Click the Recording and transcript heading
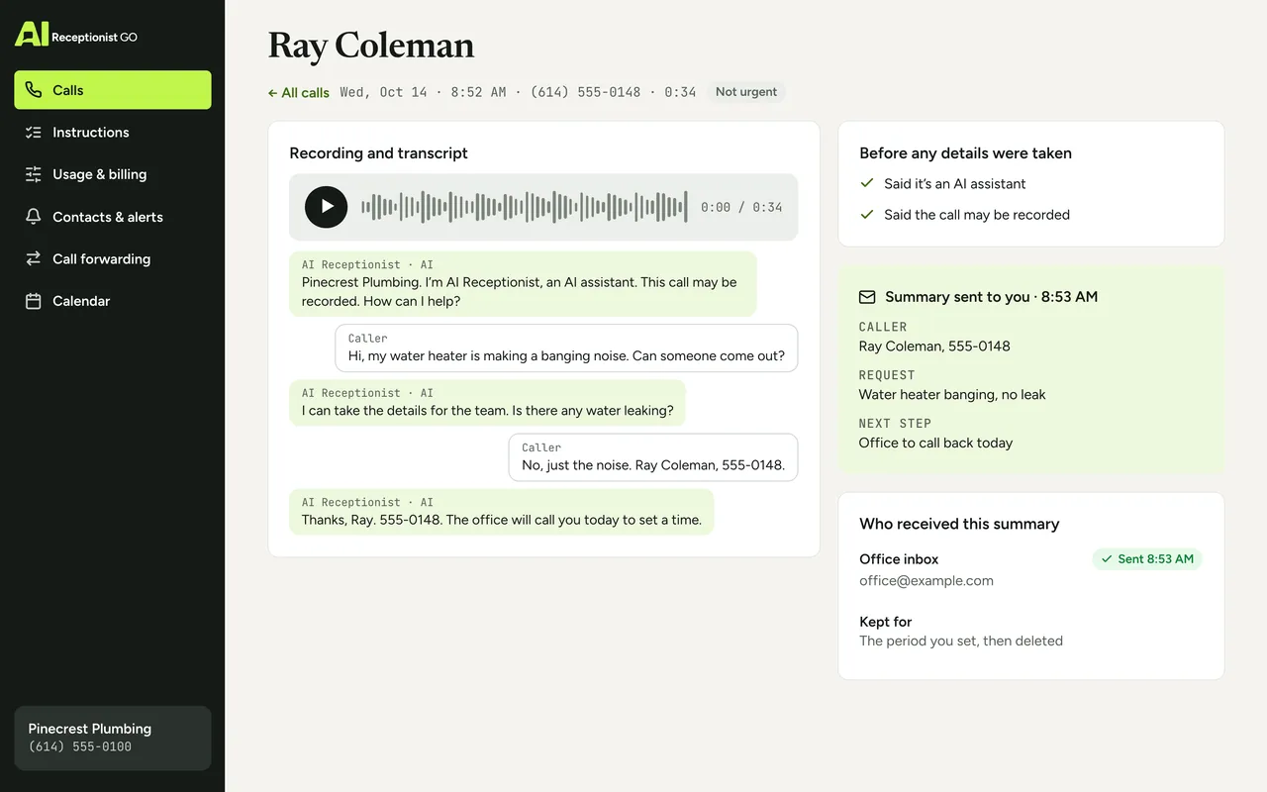 [x=378, y=153]
